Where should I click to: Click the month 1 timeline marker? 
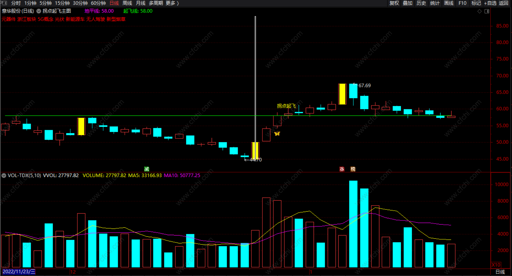311,272
